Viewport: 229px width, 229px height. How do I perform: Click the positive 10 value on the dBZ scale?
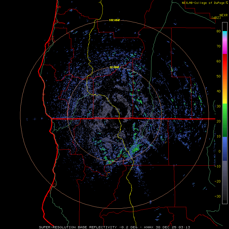tap(219, 136)
